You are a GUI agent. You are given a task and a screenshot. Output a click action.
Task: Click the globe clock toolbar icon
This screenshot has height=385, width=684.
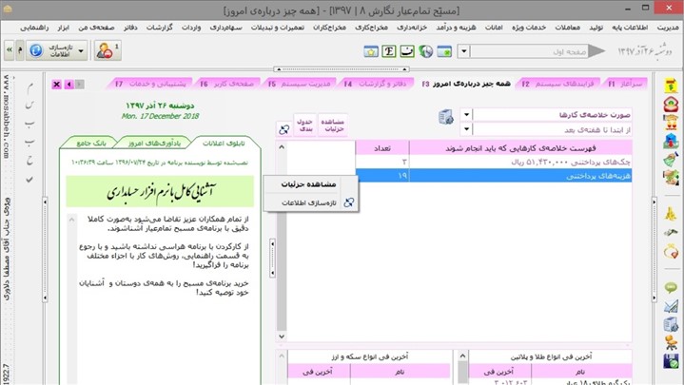pos(425,51)
